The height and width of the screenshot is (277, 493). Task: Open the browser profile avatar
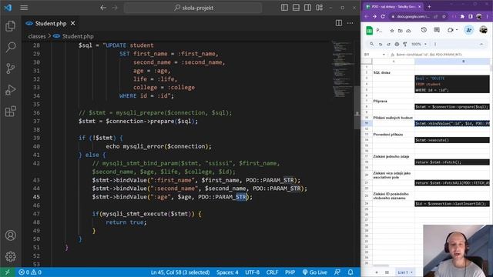[x=479, y=16]
